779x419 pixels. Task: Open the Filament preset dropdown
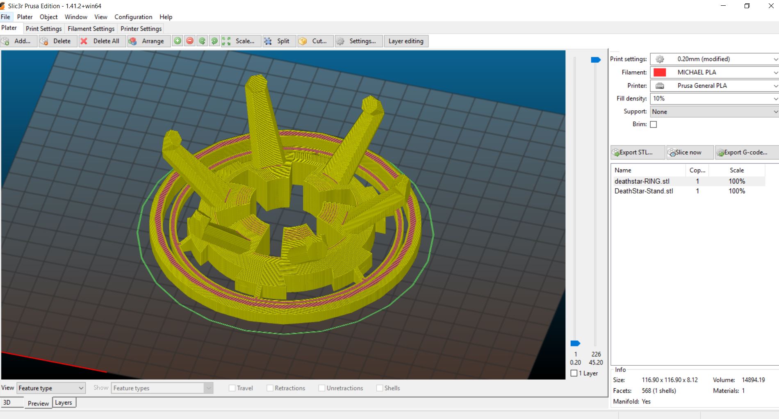click(714, 72)
